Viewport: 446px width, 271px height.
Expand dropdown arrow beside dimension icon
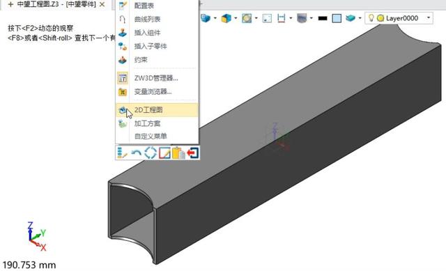click(x=291, y=18)
